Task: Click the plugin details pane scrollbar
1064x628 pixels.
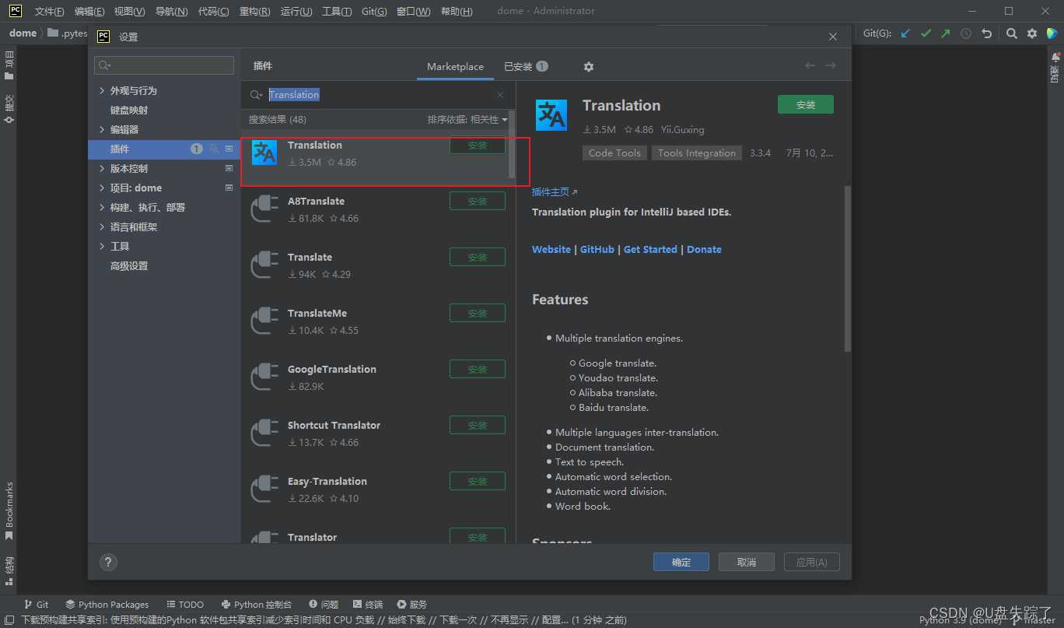Action: pyautogui.click(x=848, y=268)
